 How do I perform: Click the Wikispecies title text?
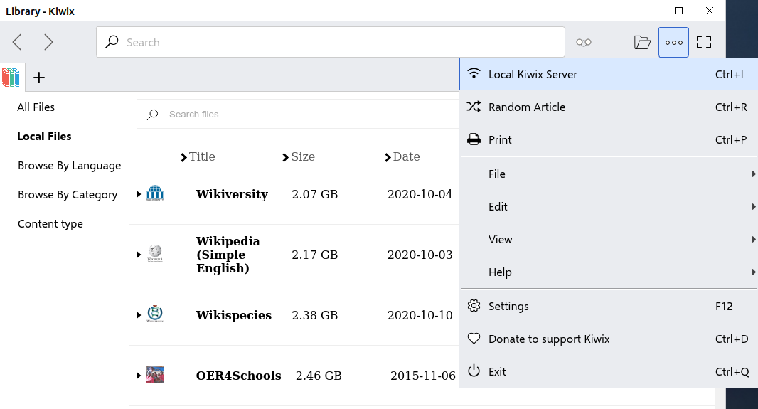233,315
